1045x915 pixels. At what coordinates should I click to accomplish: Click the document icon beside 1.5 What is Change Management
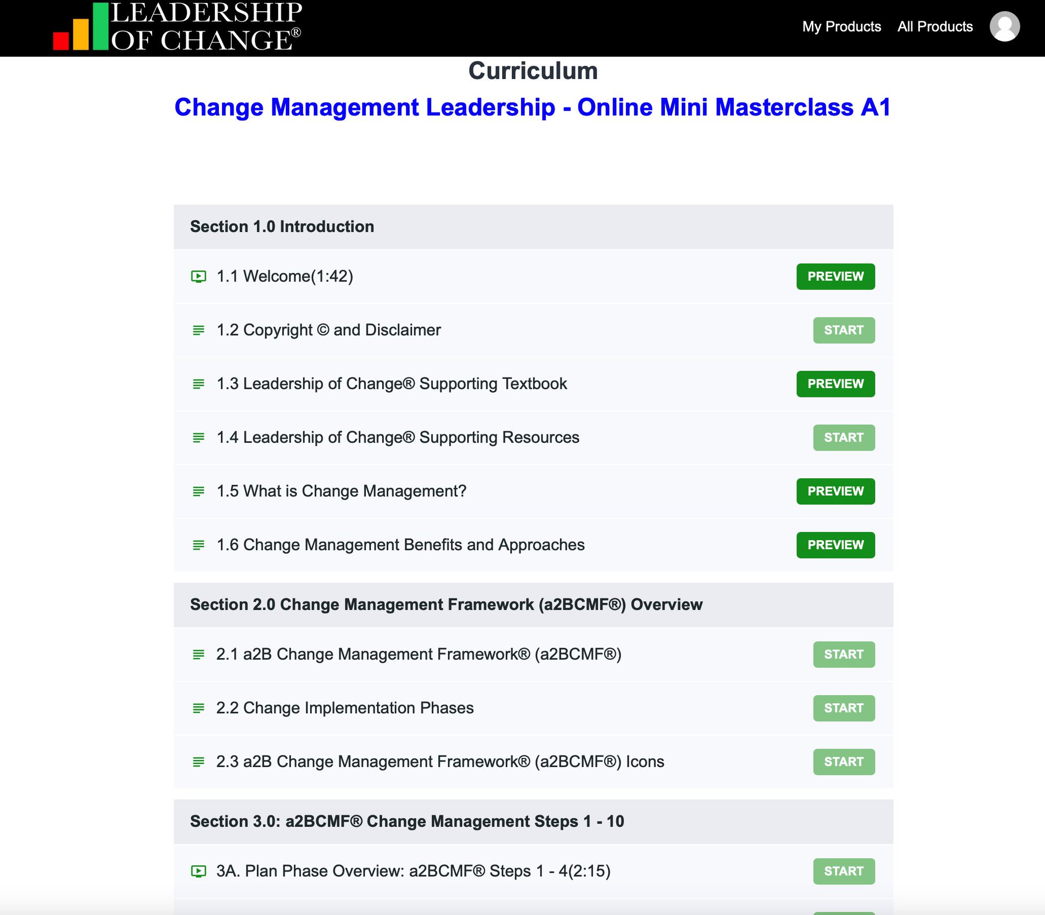pos(198,491)
